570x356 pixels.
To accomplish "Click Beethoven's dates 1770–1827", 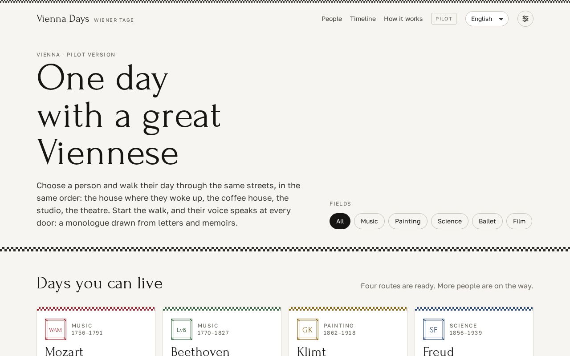I will pos(213,333).
